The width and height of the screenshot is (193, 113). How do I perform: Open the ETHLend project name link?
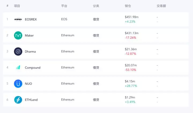[31, 100]
